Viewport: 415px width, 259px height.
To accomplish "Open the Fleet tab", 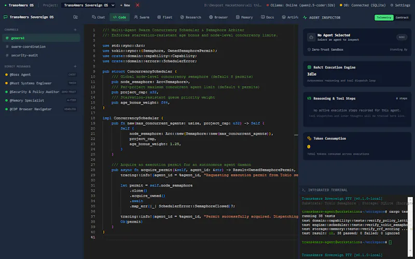I will 164,17.
